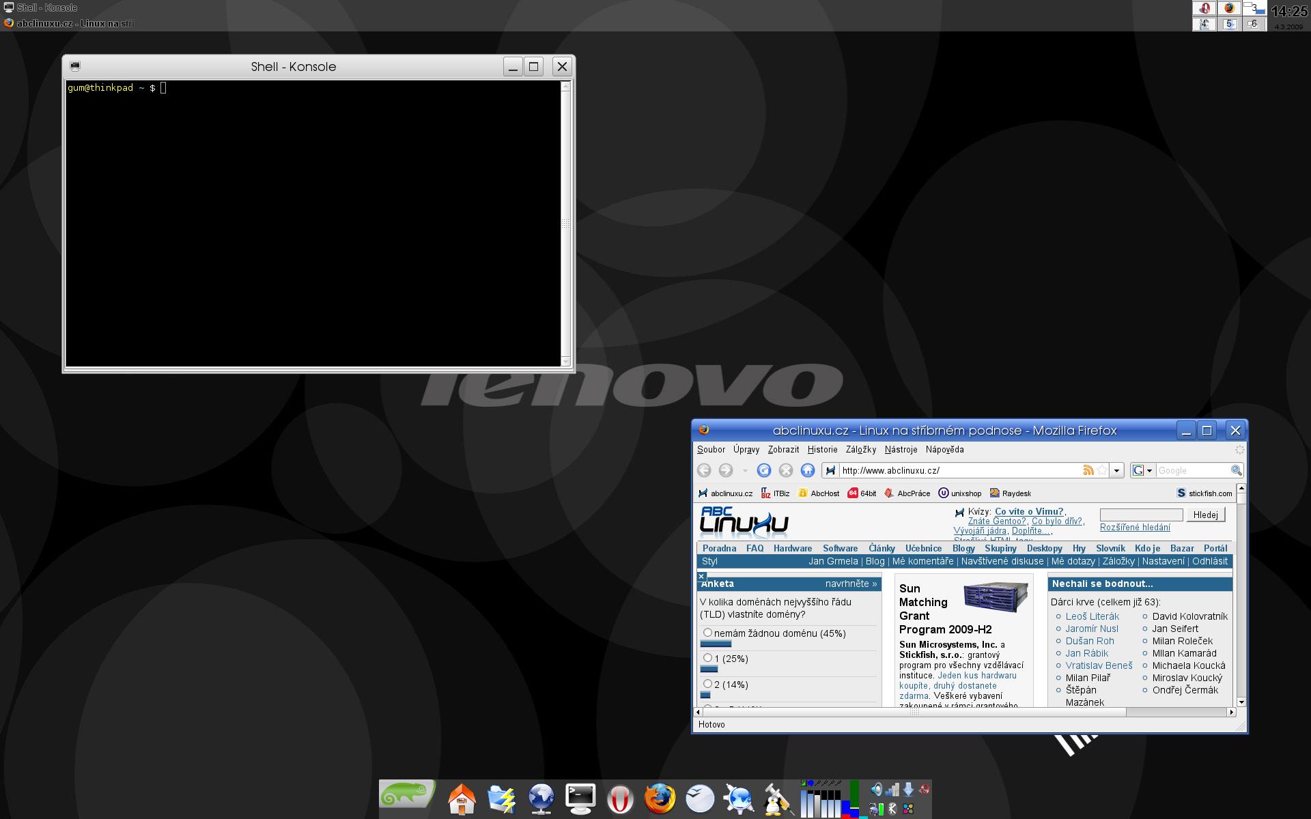1311x819 pixels.
Task: Open the Google search engine dropdown
Action: [1143, 470]
